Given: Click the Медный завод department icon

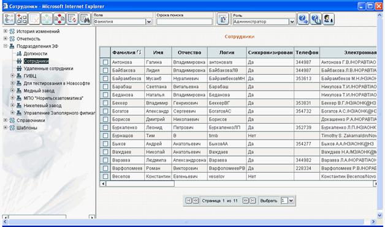Looking at the screenshot, I should pyautogui.click(x=19, y=91).
